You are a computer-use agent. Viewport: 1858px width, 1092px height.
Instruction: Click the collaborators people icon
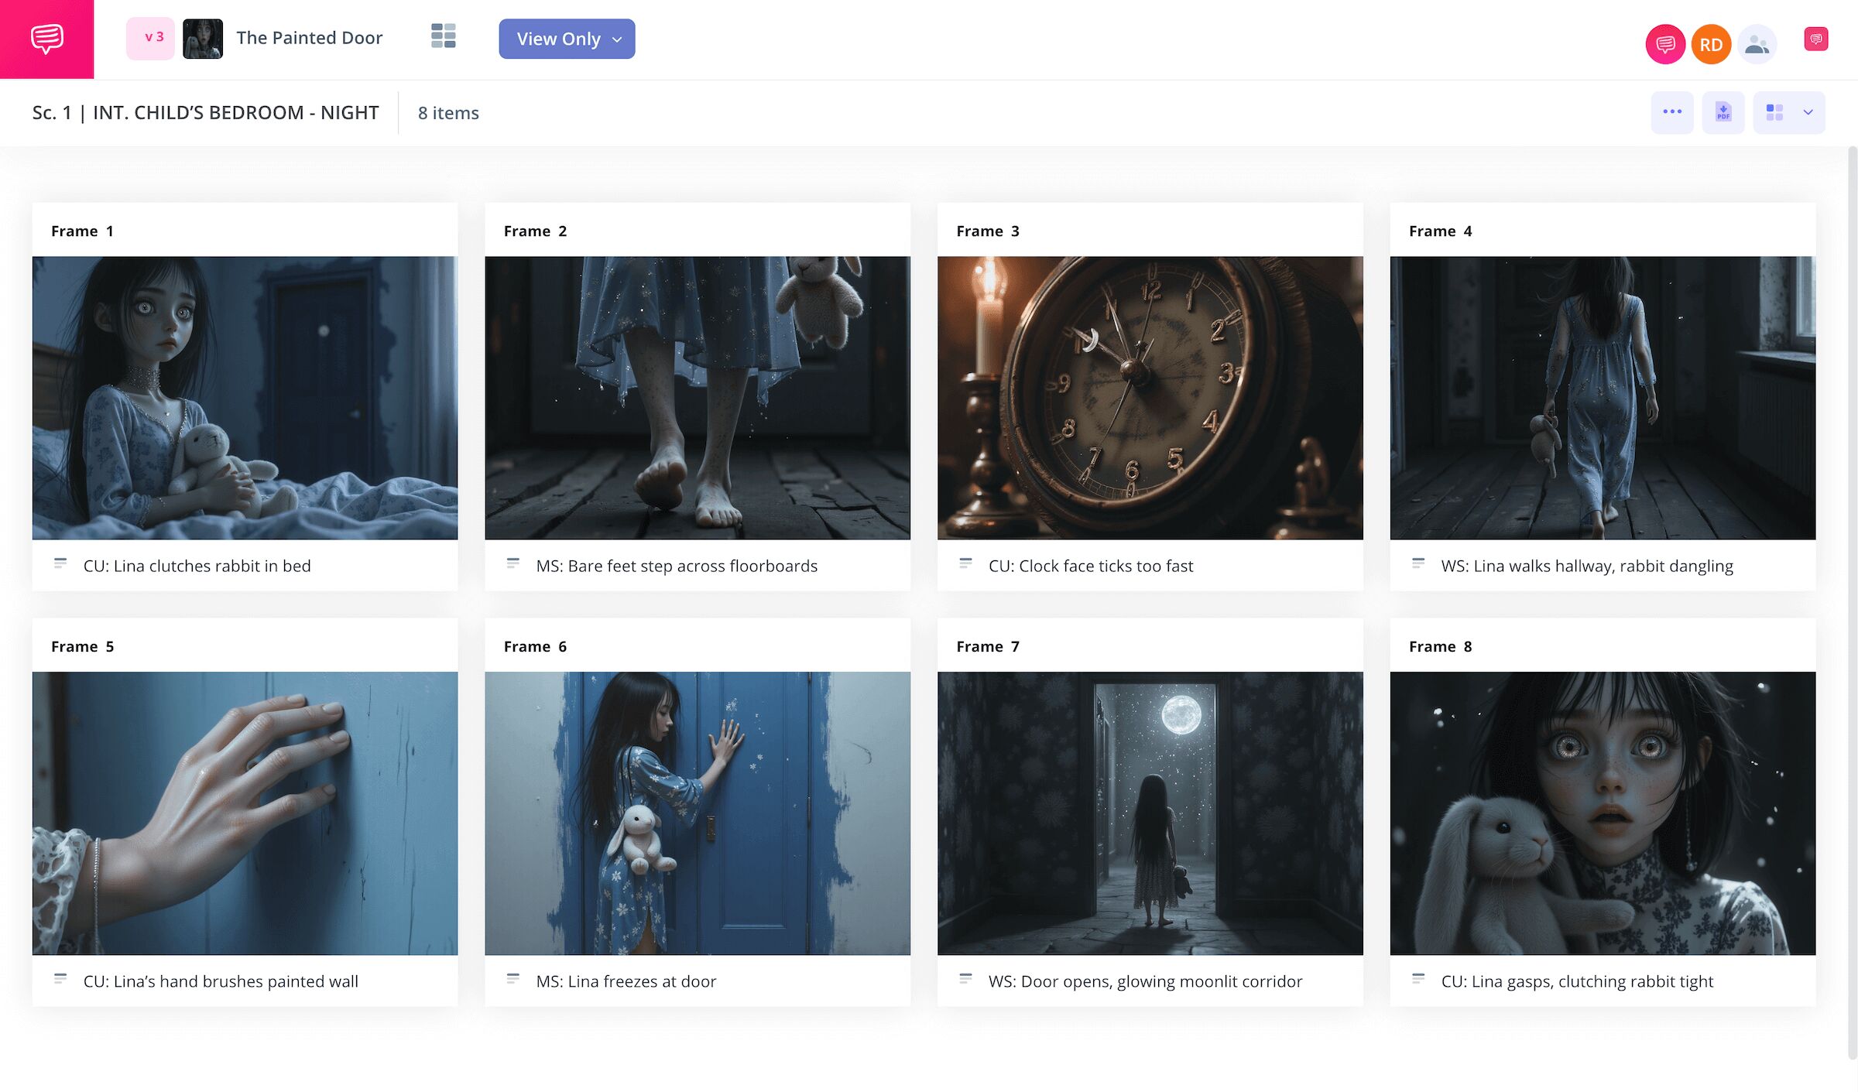coord(1757,45)
